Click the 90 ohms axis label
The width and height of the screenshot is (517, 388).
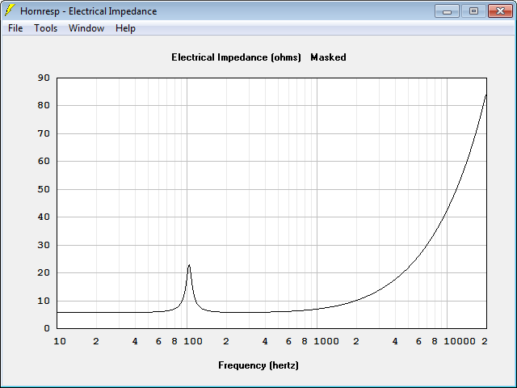44,78
